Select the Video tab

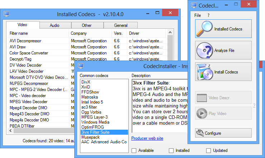(23, 25)
